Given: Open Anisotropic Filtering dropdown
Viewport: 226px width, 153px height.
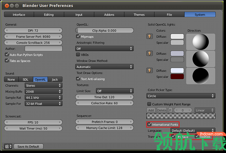Looking at the screenshot, I should click(105, 49).
